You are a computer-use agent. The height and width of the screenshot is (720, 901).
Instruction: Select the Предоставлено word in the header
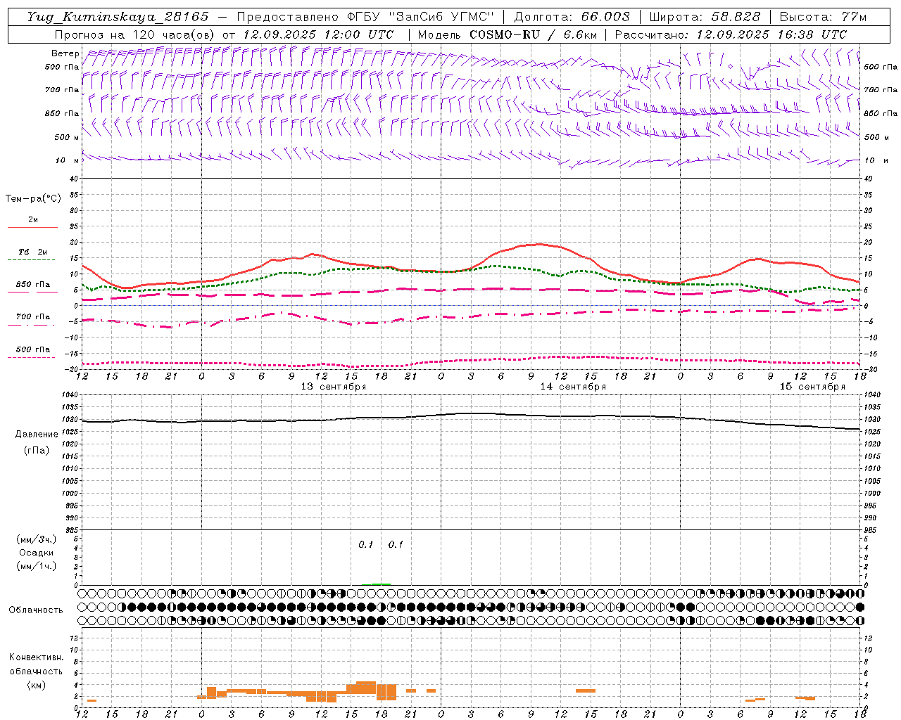point(289,17)
